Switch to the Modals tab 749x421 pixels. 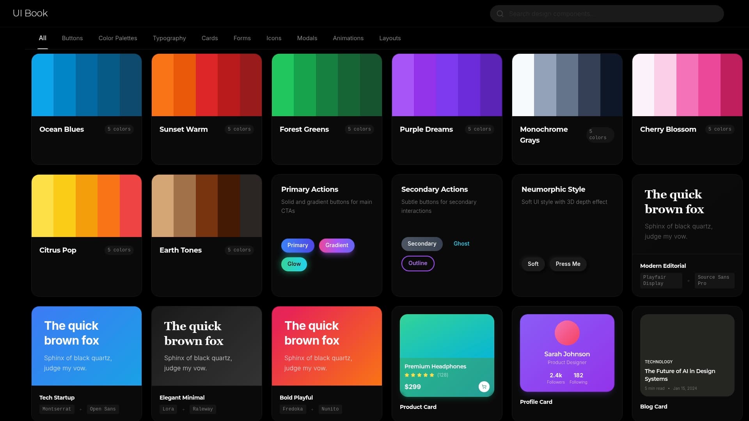tap(307, 38)
